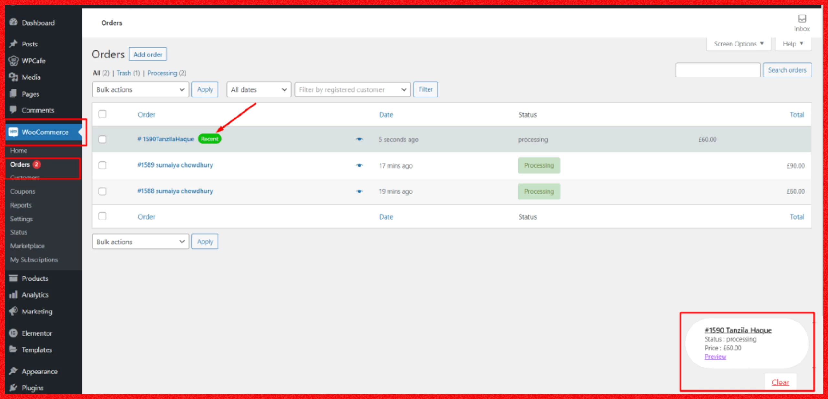828x399 pixels.
Task: Tick the select-all checkbox in table header
Action: 103,114
